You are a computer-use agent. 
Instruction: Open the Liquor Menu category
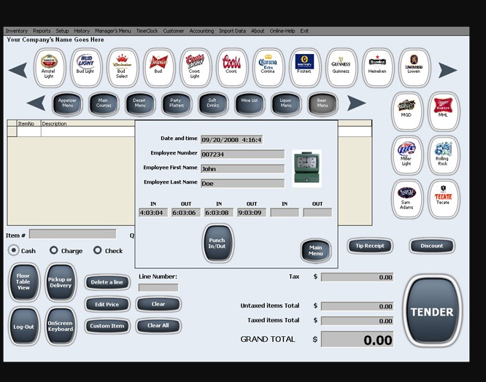tap(285, 104)
